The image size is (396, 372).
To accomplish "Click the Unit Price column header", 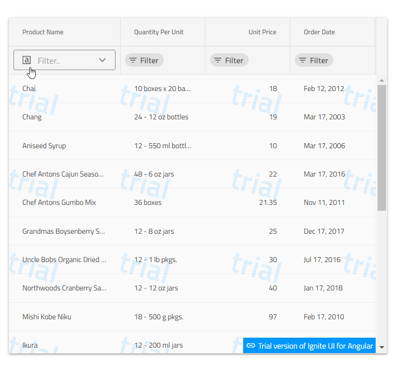I will [x=262, y=32].
